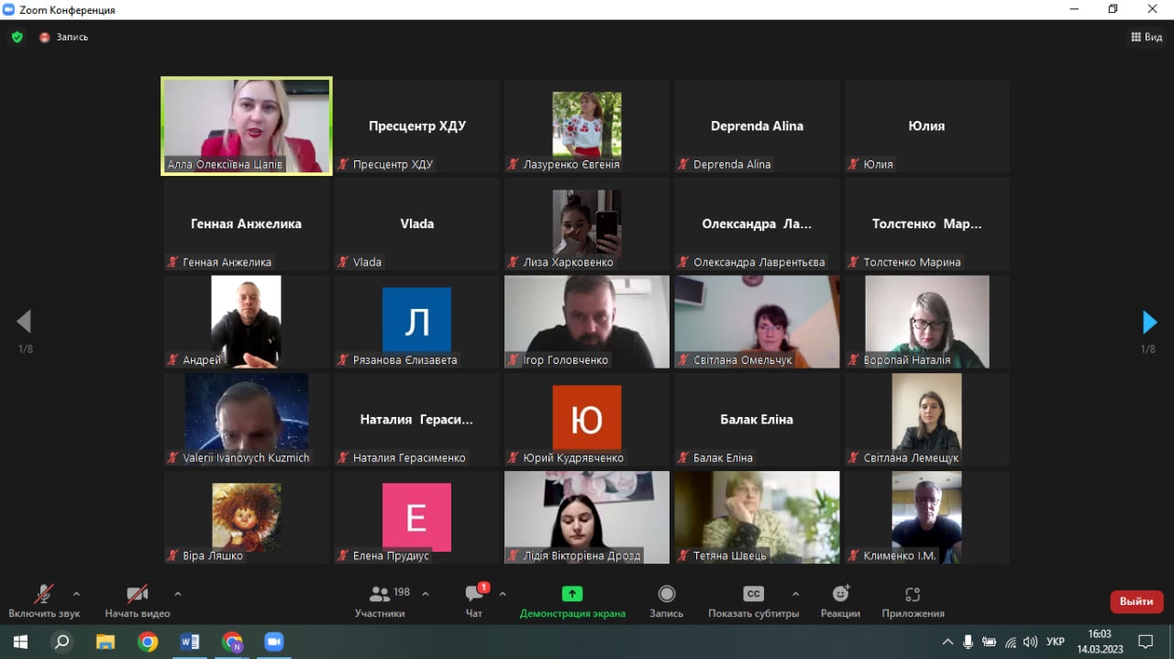Screen dimensions: 1174x659
Task: Expand video options arrow next to camera
Action: coord(177,593)
